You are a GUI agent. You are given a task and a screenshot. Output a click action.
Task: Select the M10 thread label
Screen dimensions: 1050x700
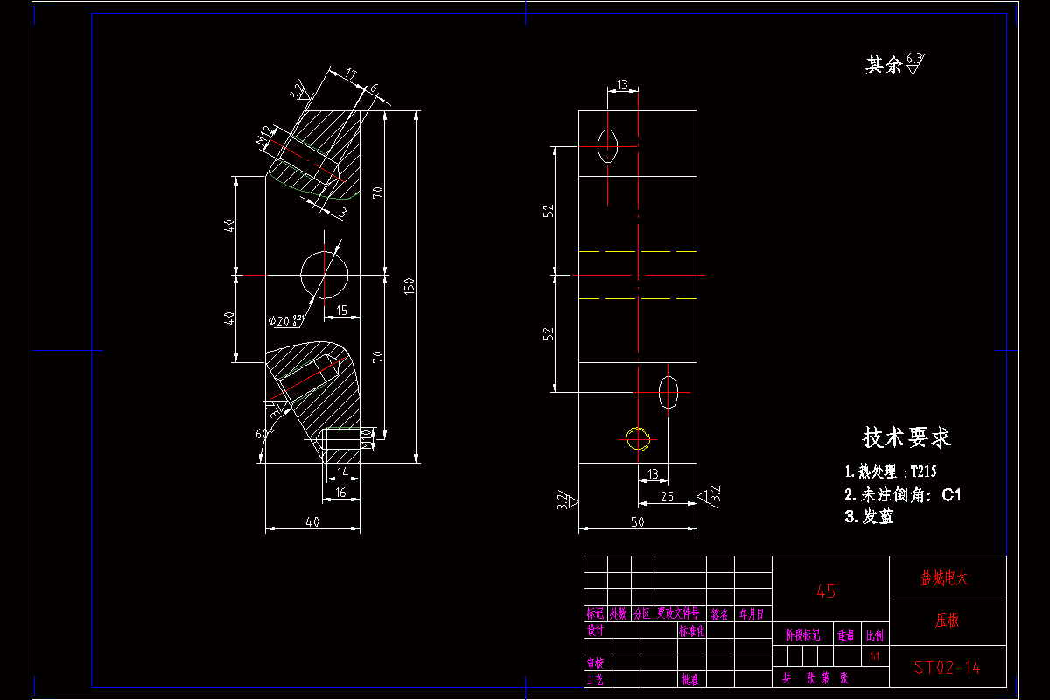(367, 437)
